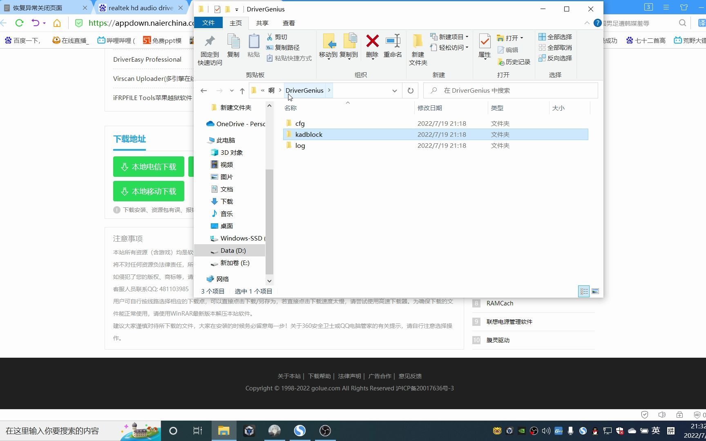Viewport: 706px width, 441px height.
Task: Open File Explorer from taskbar
Action: pyautogui.click(x=223, y=431)
